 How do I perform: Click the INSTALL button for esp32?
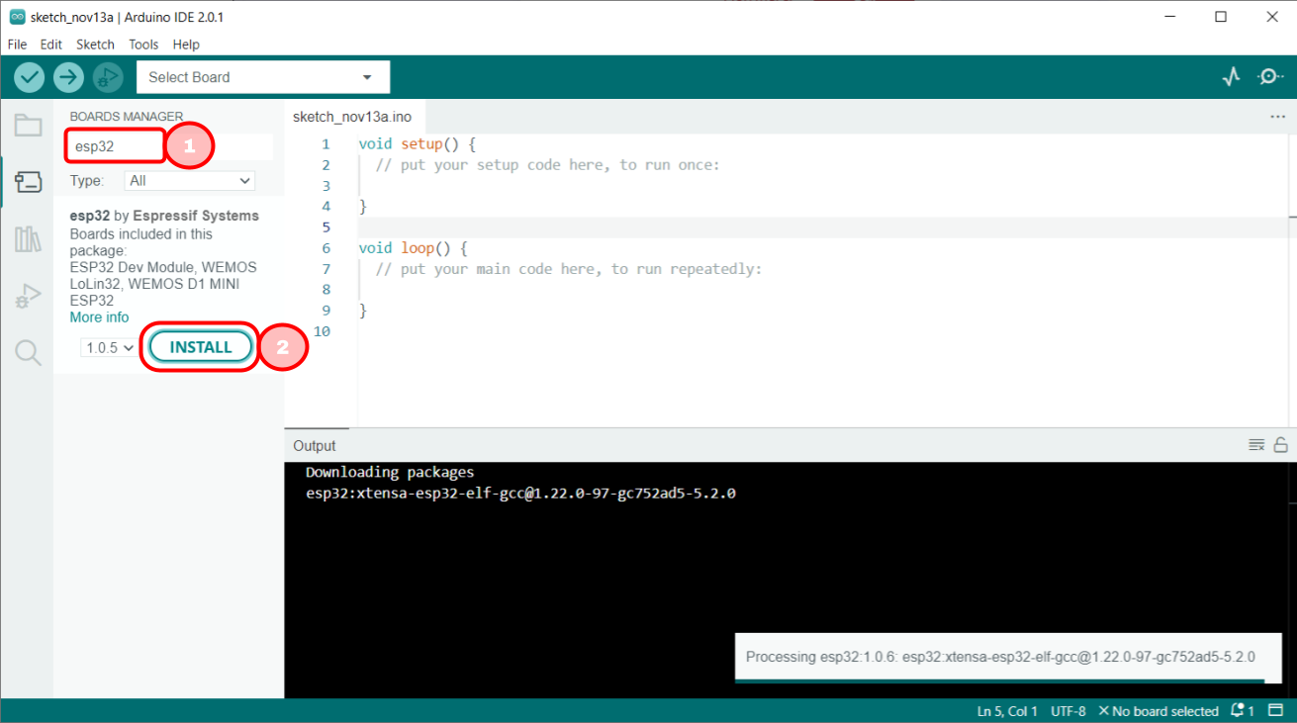pos(199,347)
